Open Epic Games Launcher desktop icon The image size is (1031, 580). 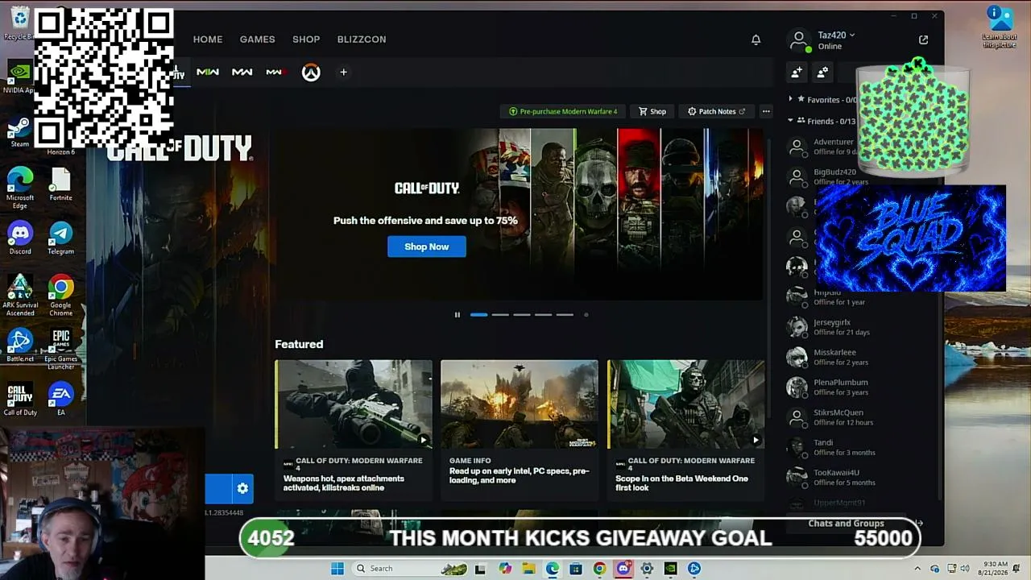[60, 350]
